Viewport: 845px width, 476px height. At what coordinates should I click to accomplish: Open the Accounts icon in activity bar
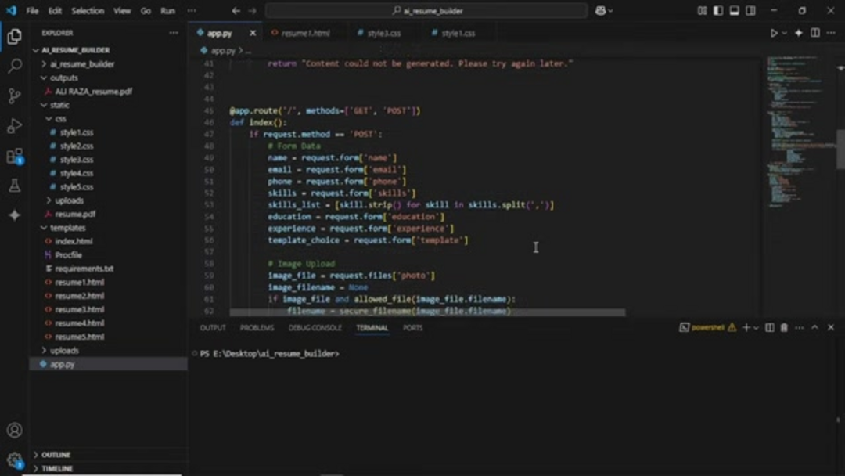[x=14, y=431]
